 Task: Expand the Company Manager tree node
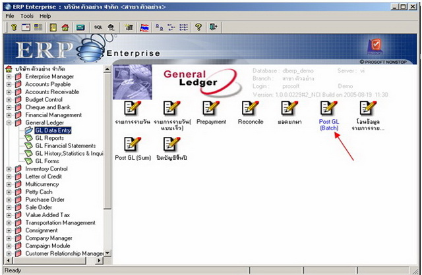[x=9, y=238]
